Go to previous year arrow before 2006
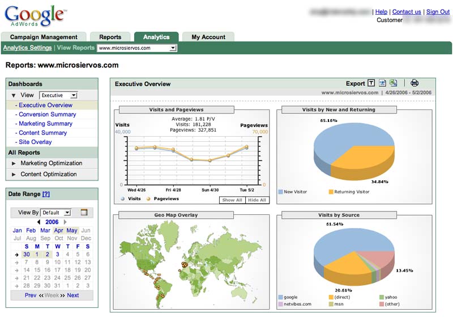 (39, 222)
